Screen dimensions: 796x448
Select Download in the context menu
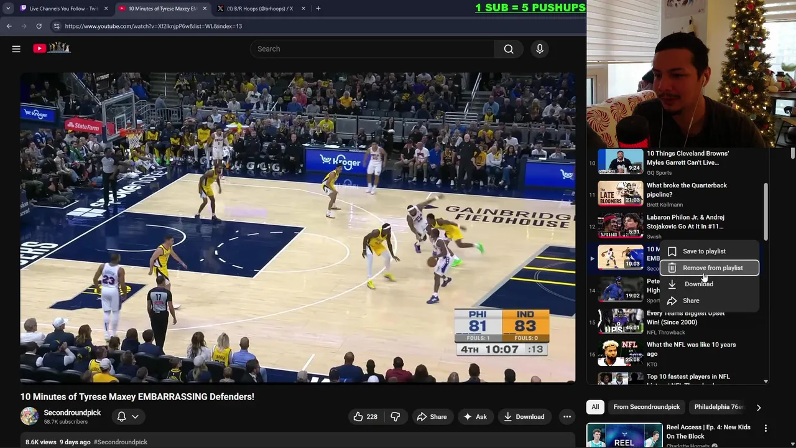710,284
